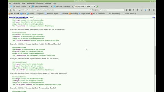Open the Search Results bookmark
This screenshot has width=164, height=92.
coord(130,14)
